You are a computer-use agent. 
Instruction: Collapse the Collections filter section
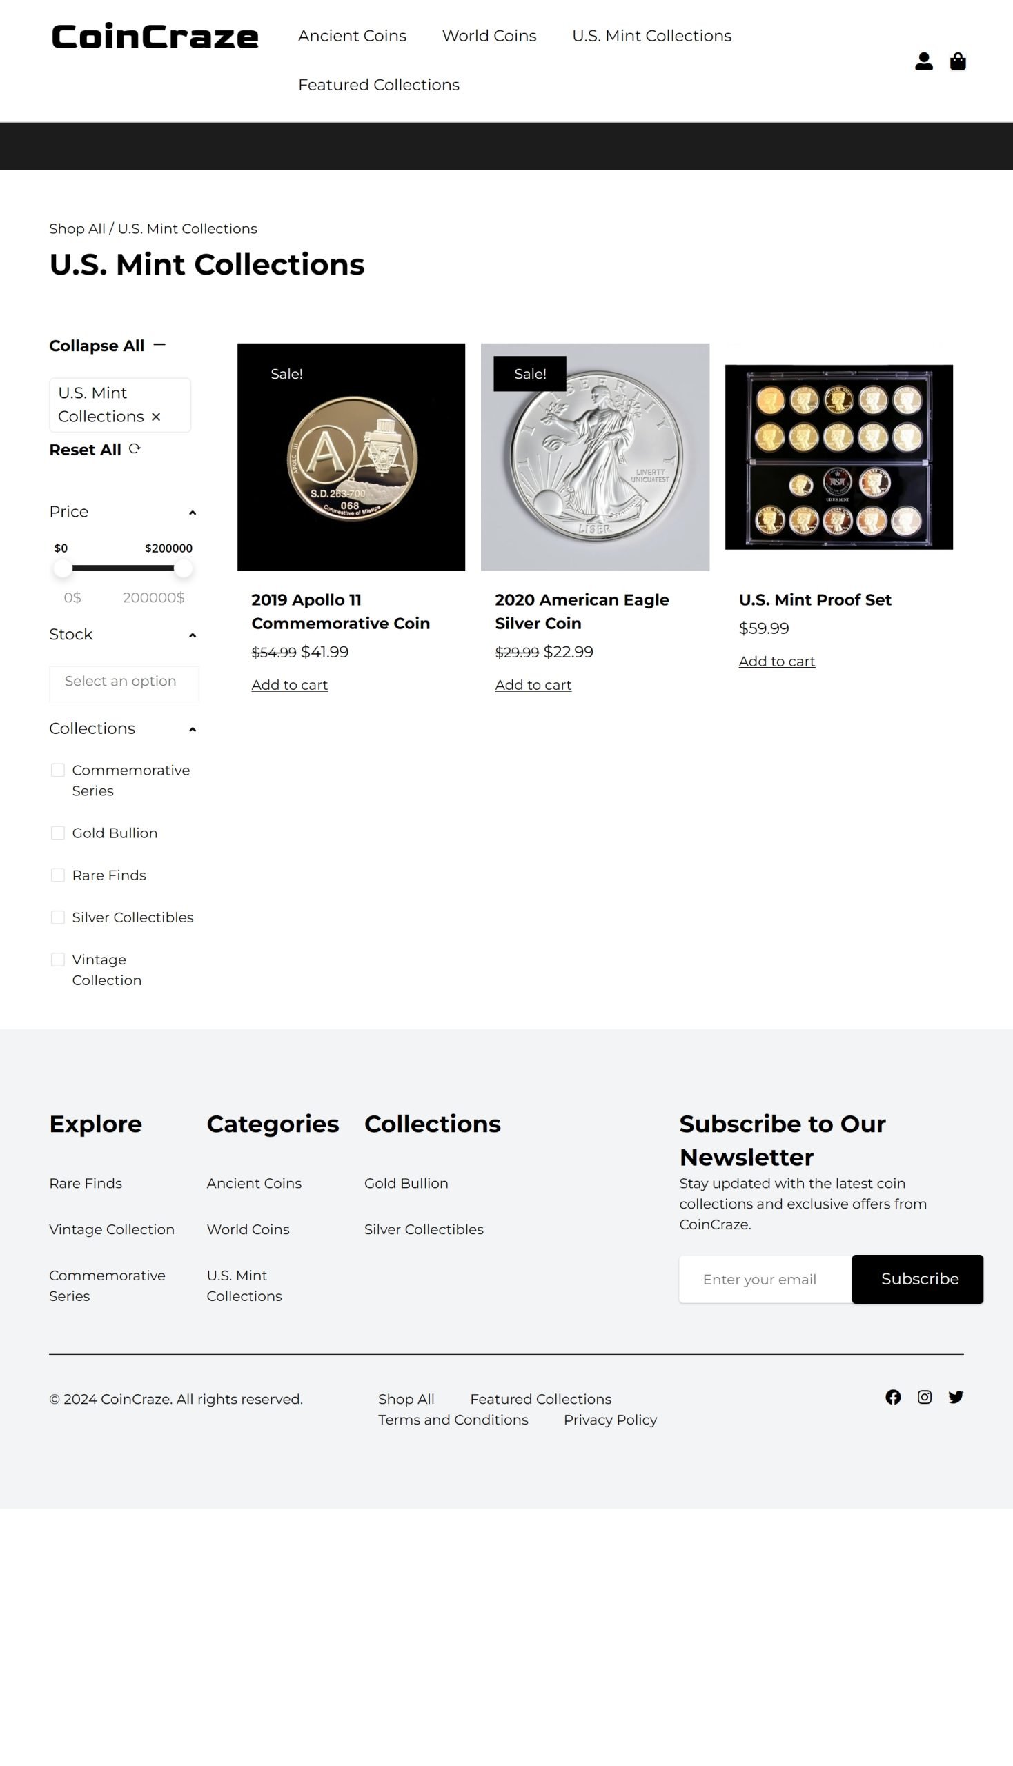click(192, 729)
